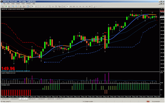Pick the horizontal line drawing tool
165x103 pixels.
[43, 7]
